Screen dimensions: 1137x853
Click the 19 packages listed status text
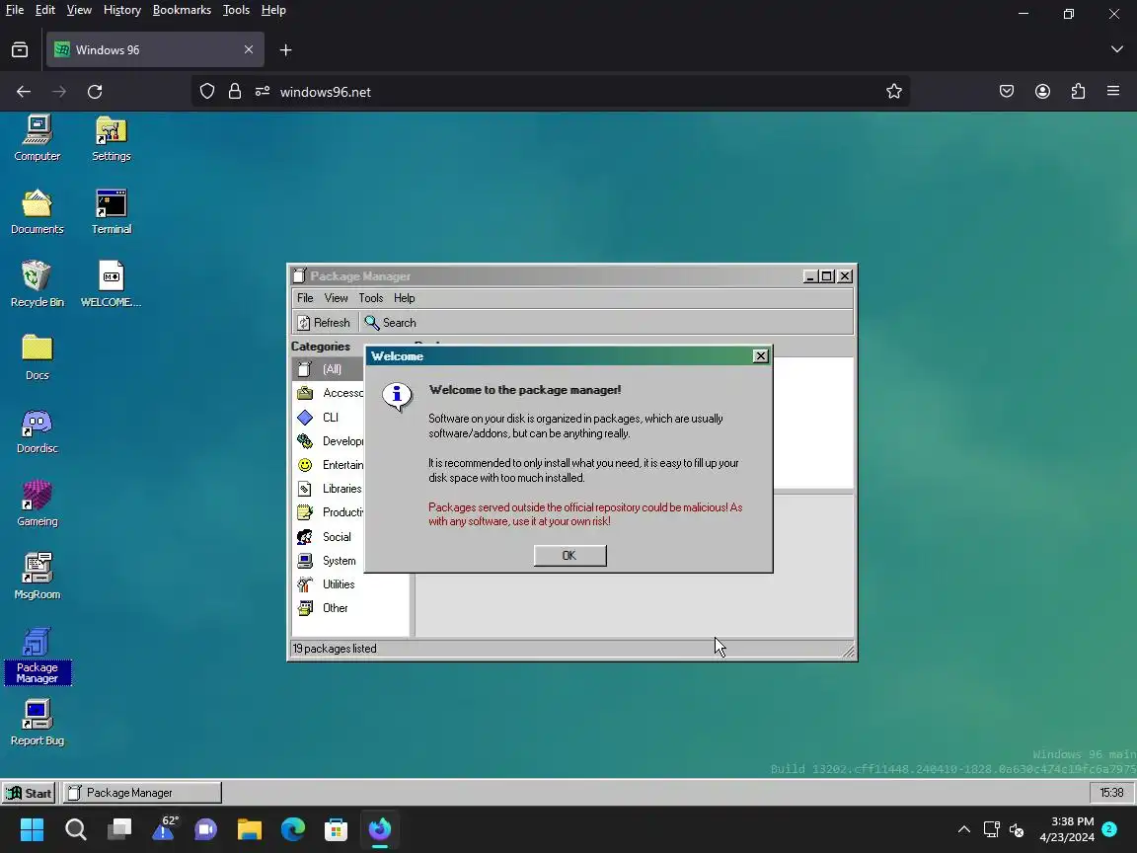pos(335,649)
